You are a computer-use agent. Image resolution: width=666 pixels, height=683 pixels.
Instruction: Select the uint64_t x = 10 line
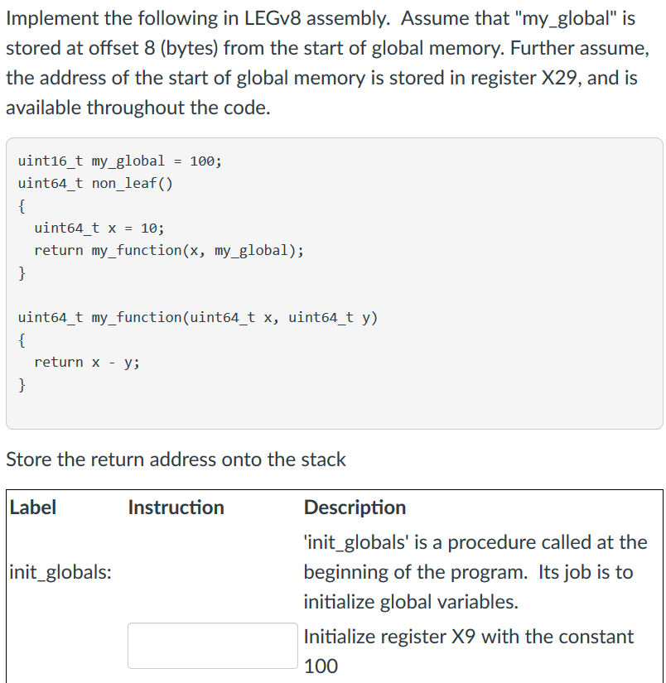click(99, 228)
